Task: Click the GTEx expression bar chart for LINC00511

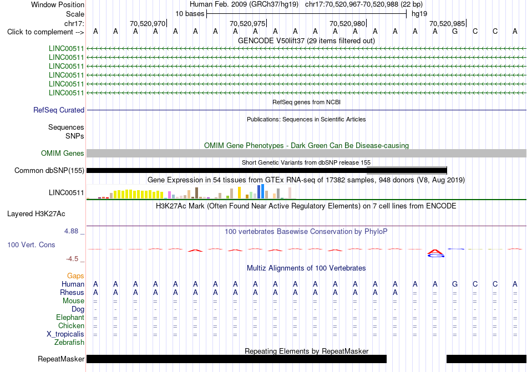Action: point(191,192)
